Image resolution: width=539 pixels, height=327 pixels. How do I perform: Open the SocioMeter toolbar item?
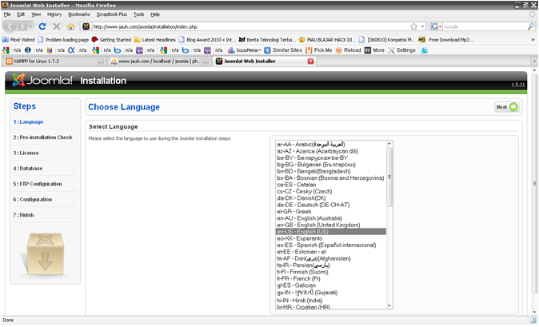tap(245, 50)
